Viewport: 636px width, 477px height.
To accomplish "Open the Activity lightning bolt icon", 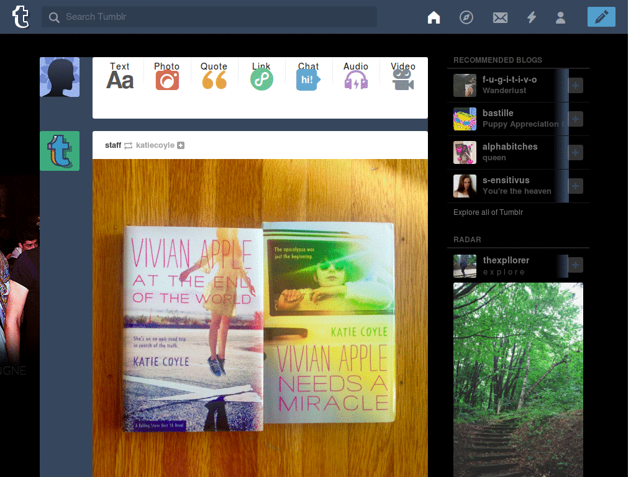I will click(x=532, y=17).
